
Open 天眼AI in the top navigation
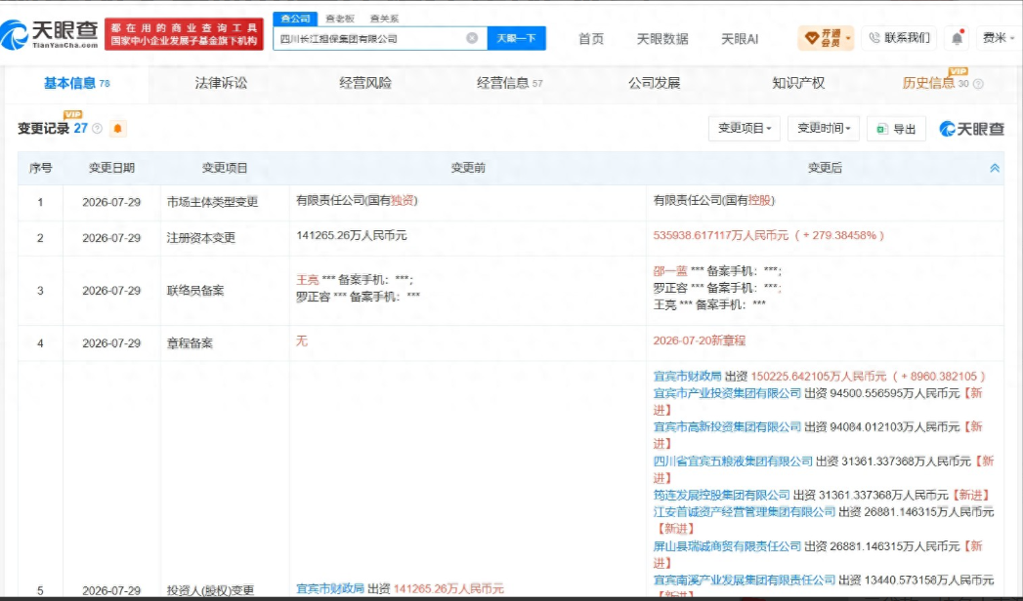click(x=740, y=39)
